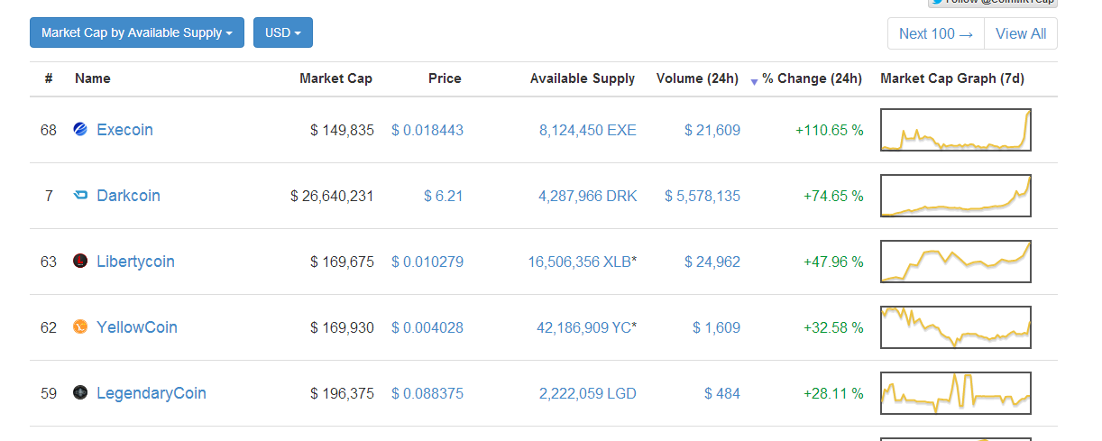The width and height of the screenshot is (1102, 441).
Task: Click Darkcoin price $ 6.21
Action: (x=444, y=196)
